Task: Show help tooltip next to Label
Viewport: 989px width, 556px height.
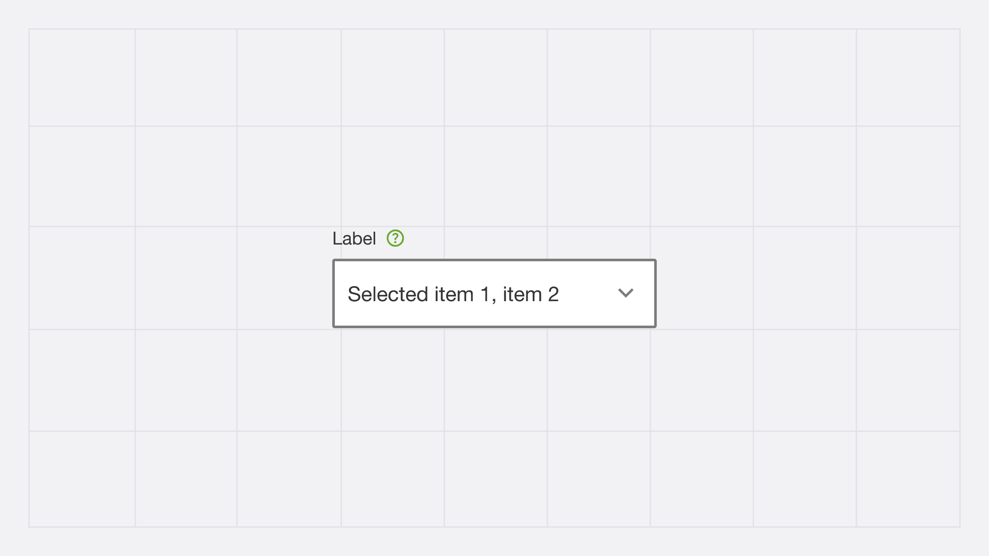Action: pyautogui.click(x=395, y=238)
